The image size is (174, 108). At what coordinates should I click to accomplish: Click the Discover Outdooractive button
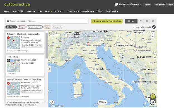[164, 4]
